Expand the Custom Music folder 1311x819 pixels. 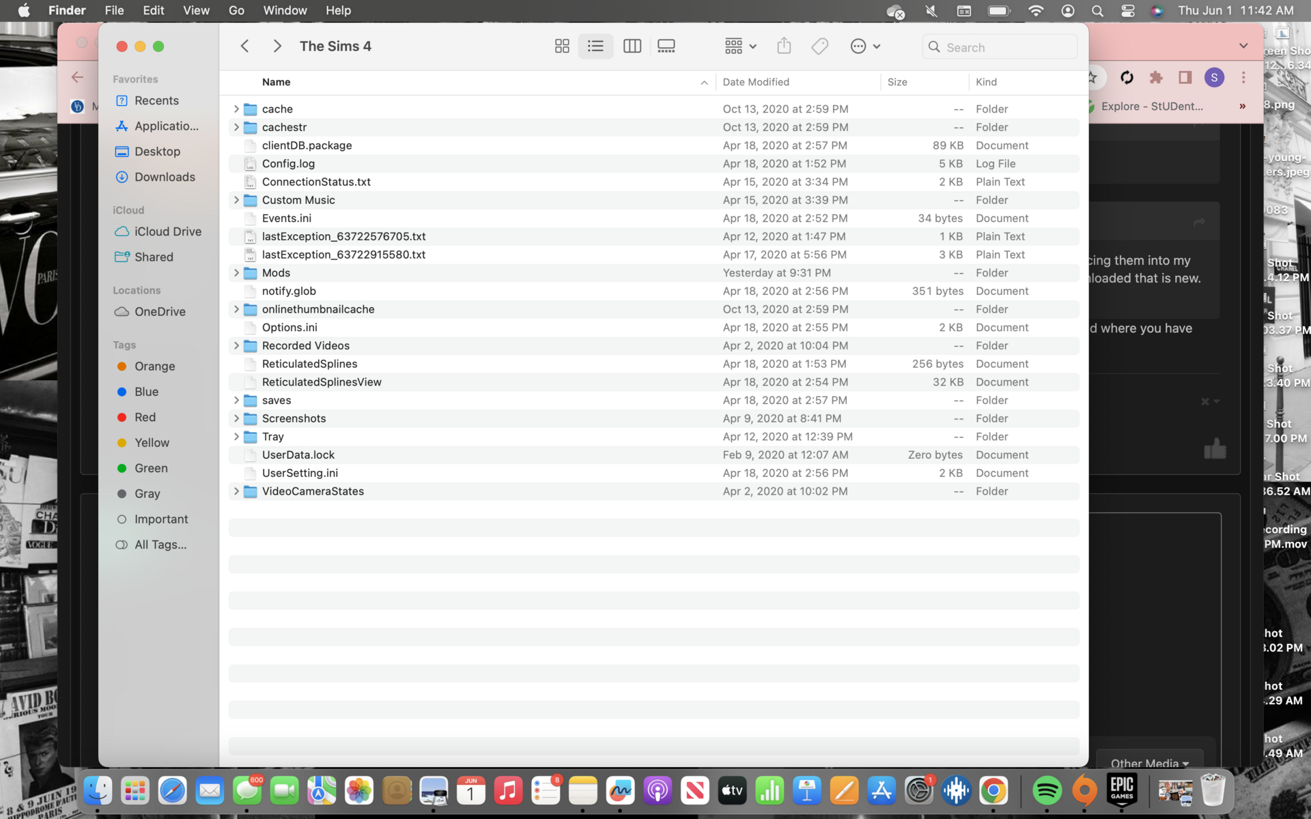tap(236, 200)
